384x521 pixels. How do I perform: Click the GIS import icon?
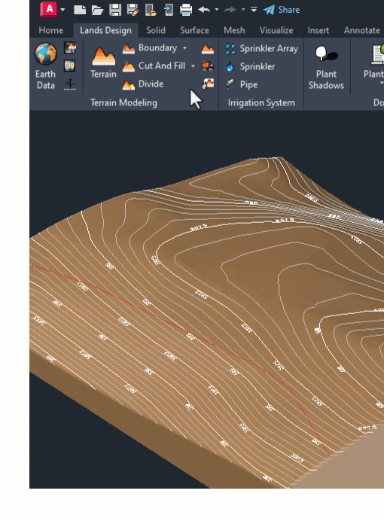tap(70, 66)
